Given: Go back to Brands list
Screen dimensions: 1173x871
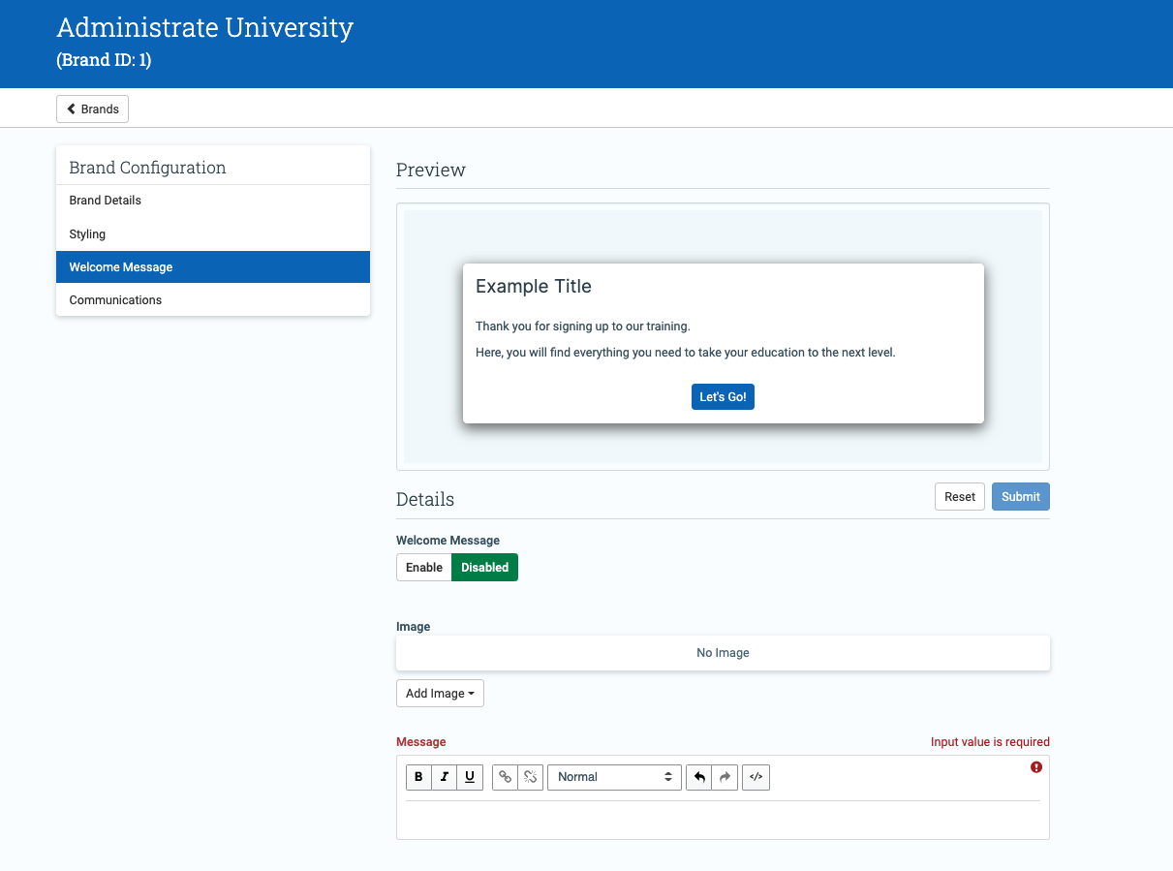Looking at the screenshot, I should tap(92, 109).
